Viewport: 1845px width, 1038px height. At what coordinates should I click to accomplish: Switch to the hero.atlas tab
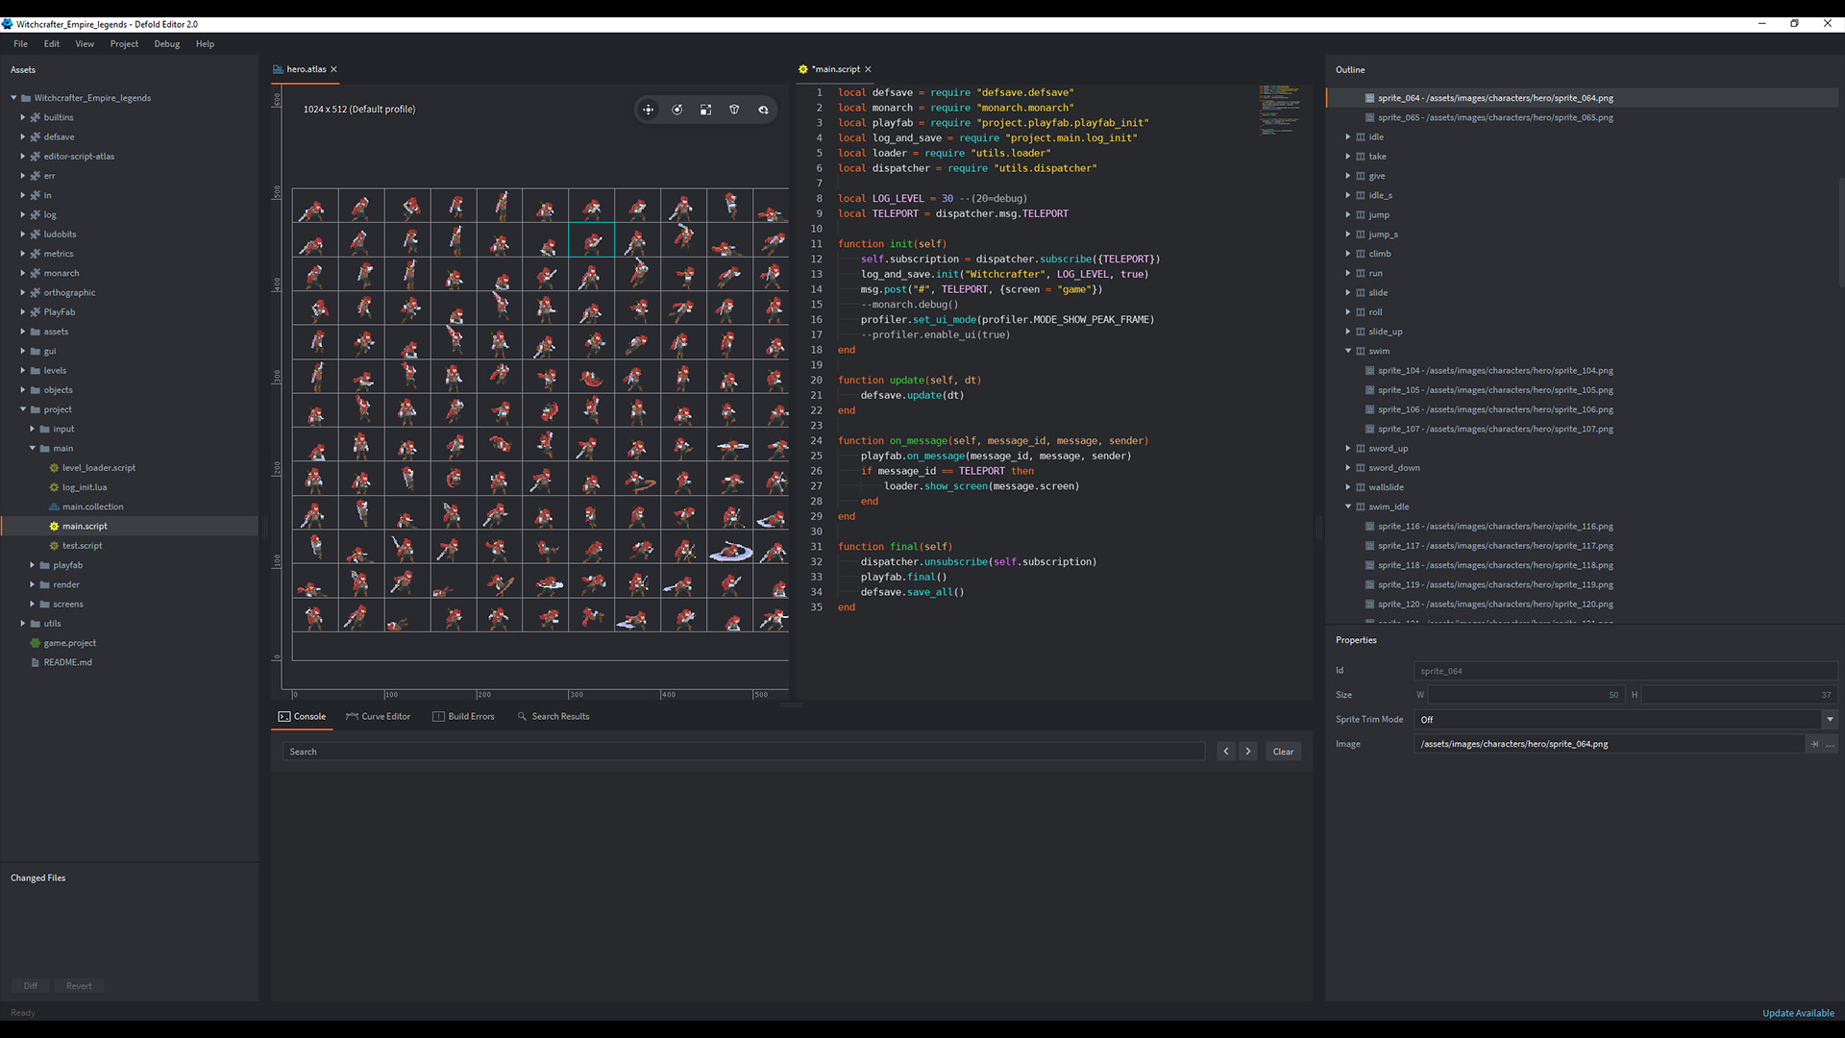pyautogui.click(x=304, y=68)
